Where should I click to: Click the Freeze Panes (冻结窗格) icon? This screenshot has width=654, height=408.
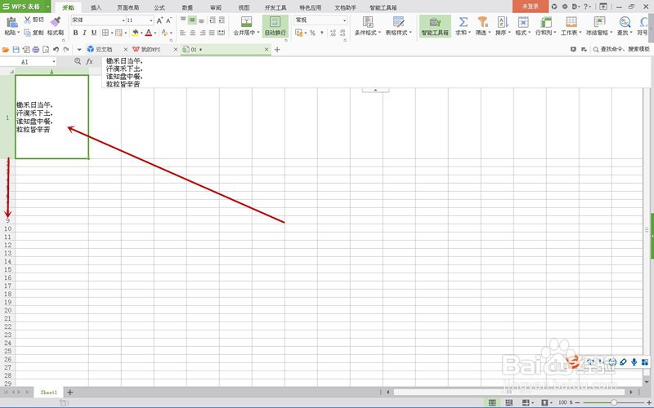pos(599,22)
